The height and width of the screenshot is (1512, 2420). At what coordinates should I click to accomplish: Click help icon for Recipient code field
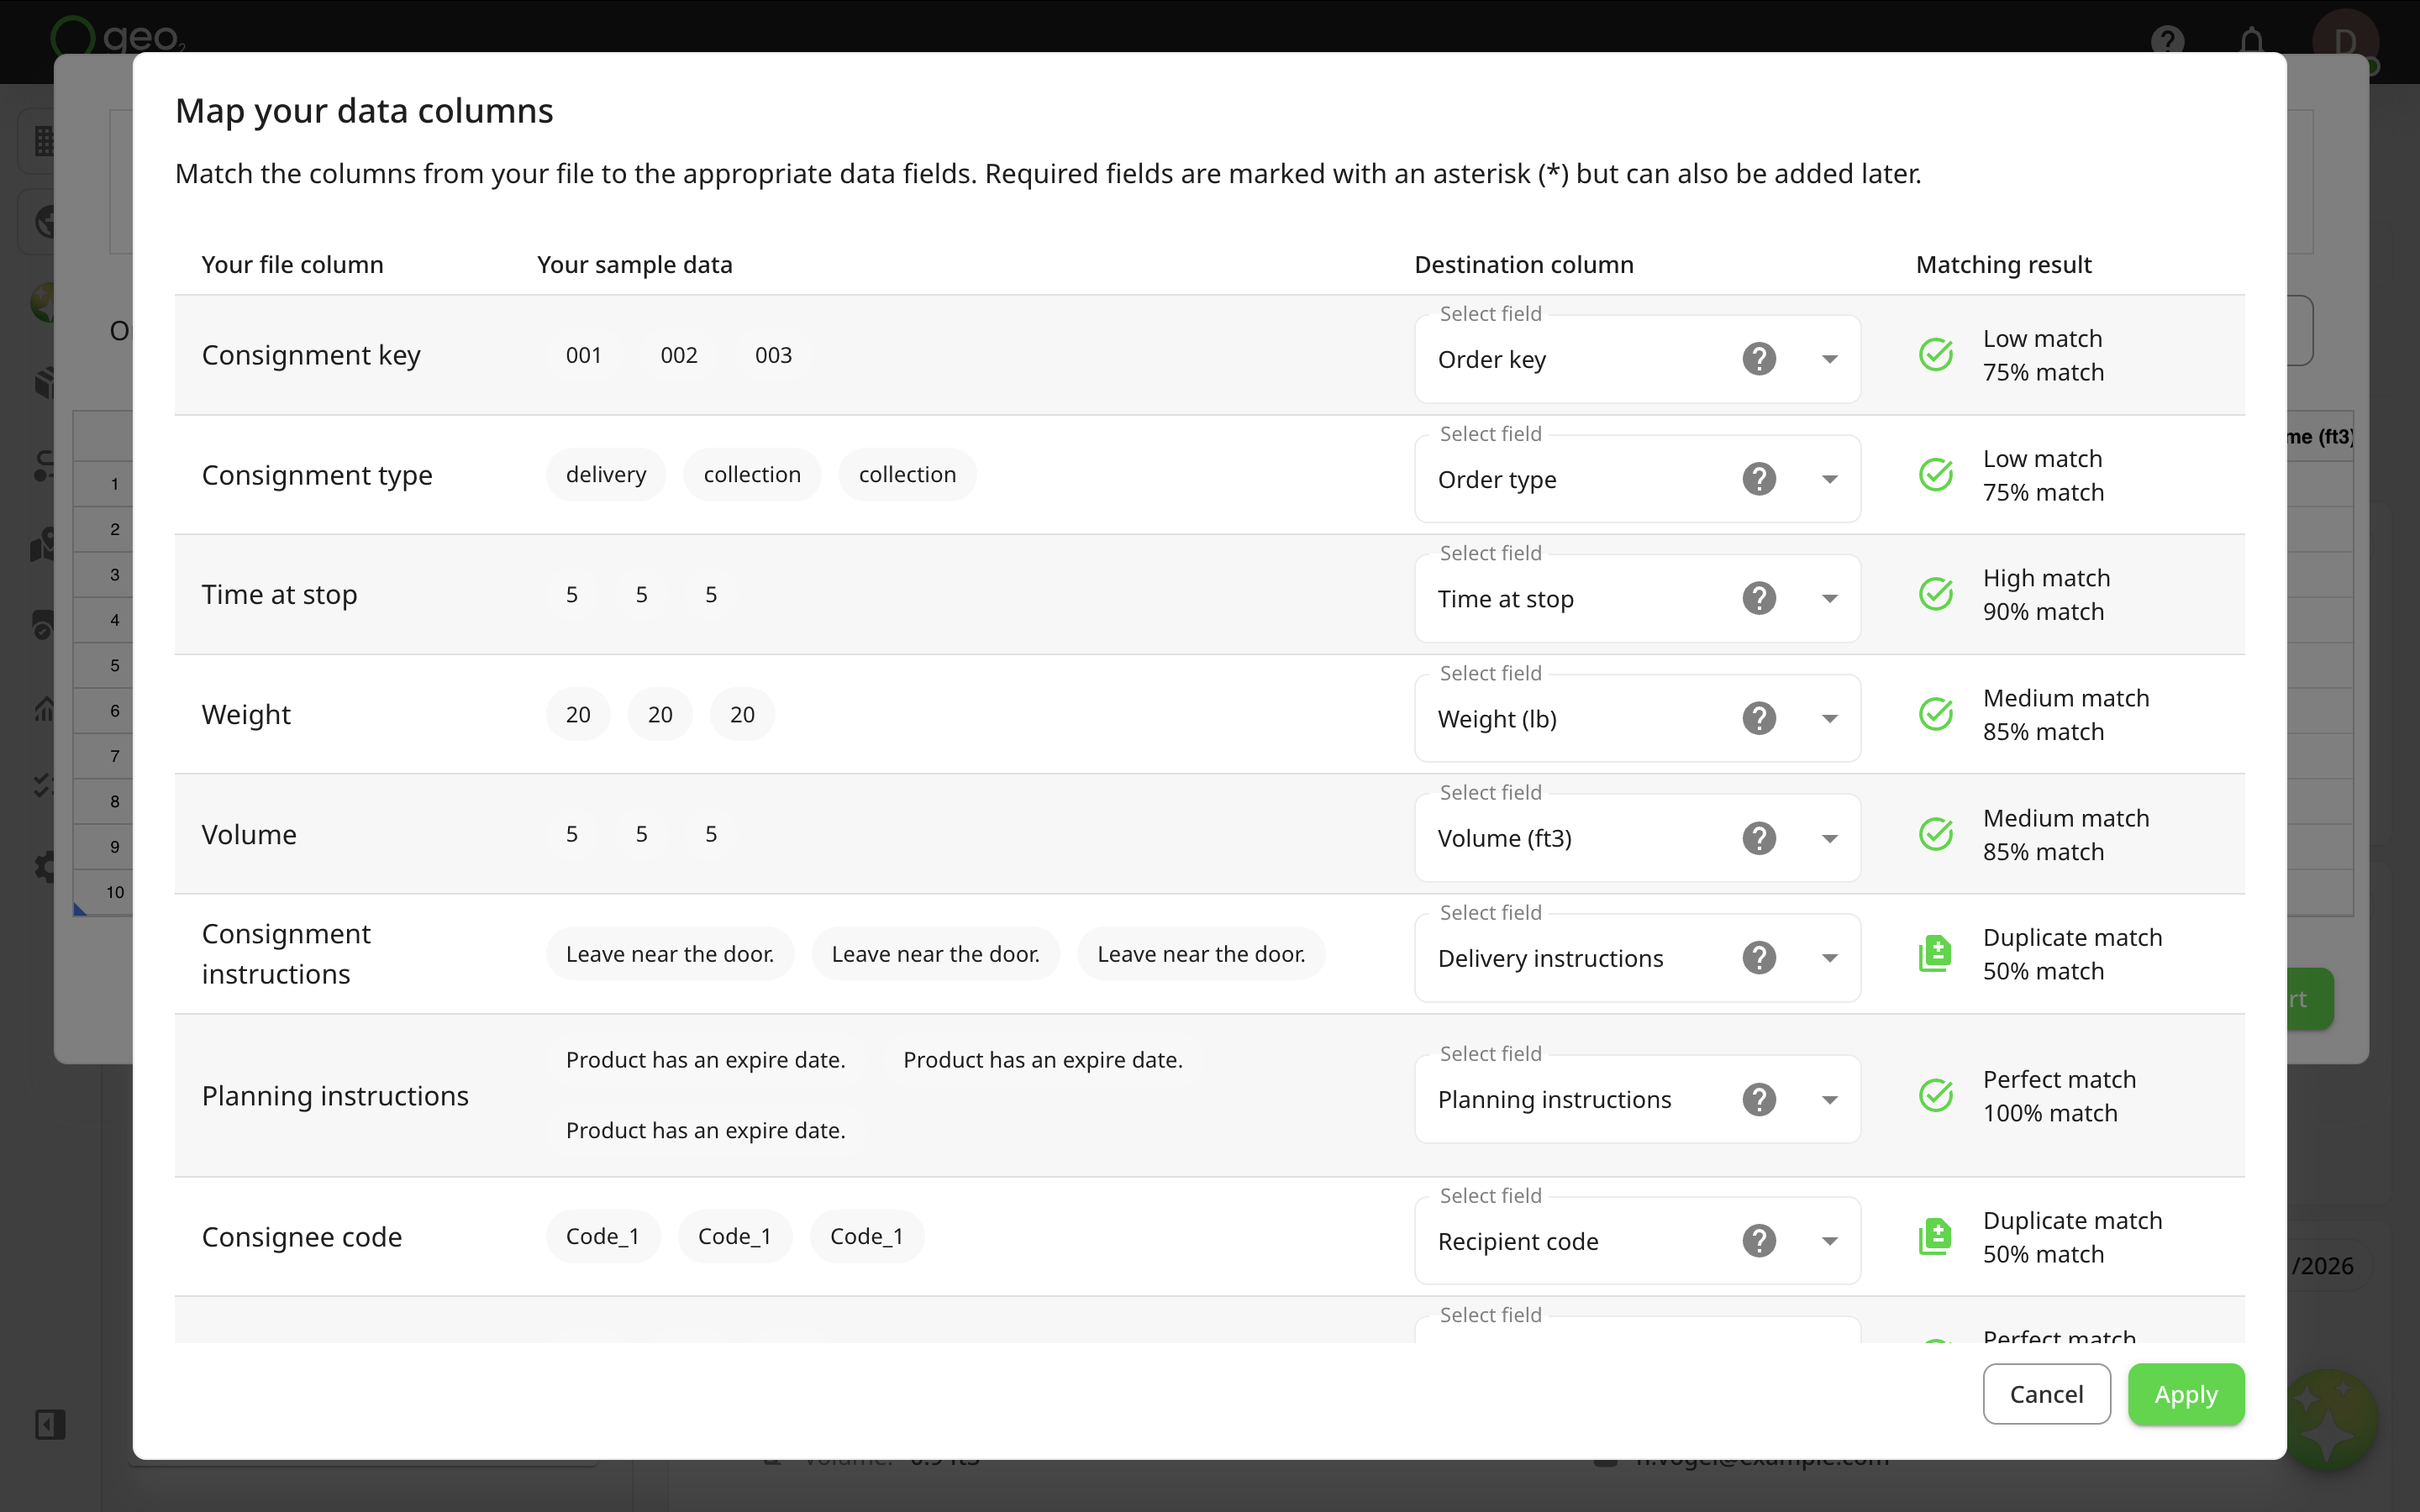[x=1759, y=1241]
